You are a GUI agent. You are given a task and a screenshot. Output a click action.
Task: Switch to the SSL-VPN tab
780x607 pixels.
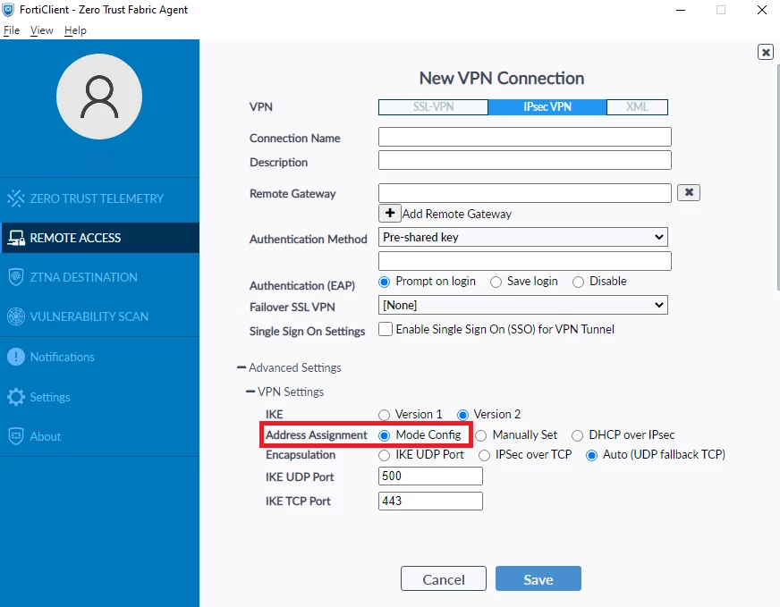click(433, 107)
